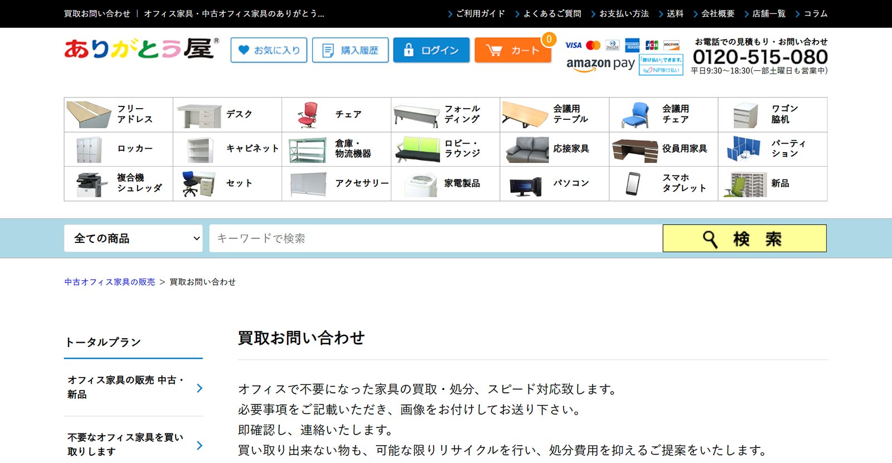
Task: Open the 家電製品 category
Action: coord(445,183)
